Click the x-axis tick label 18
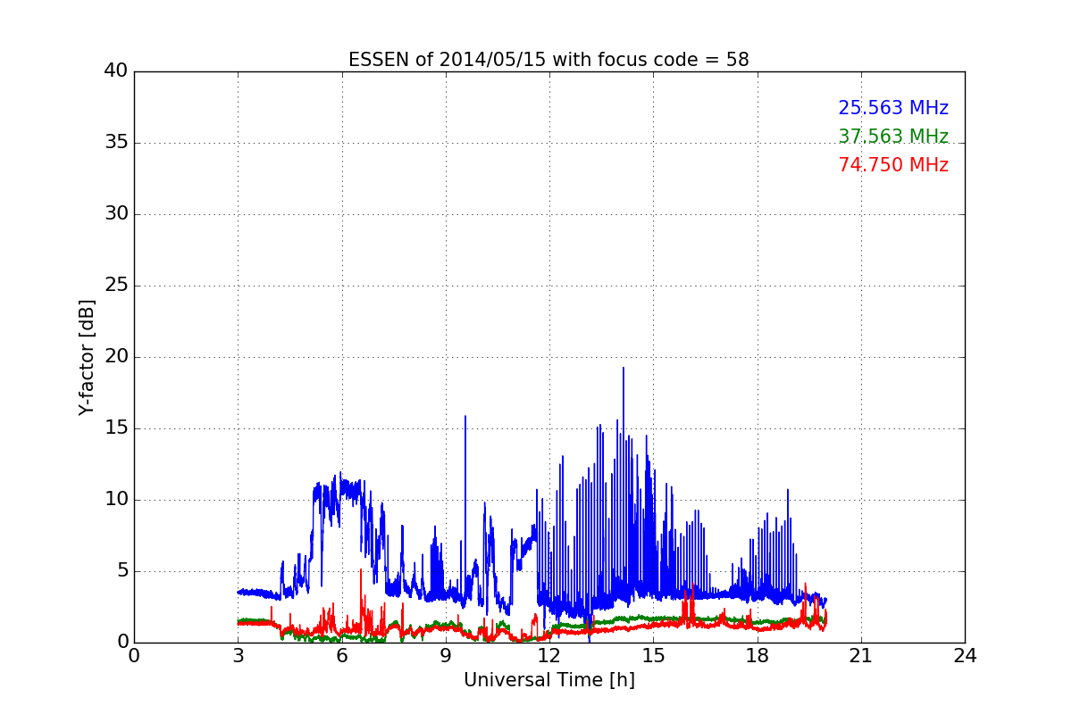1072x714 pixels. [x=757, y=655]
